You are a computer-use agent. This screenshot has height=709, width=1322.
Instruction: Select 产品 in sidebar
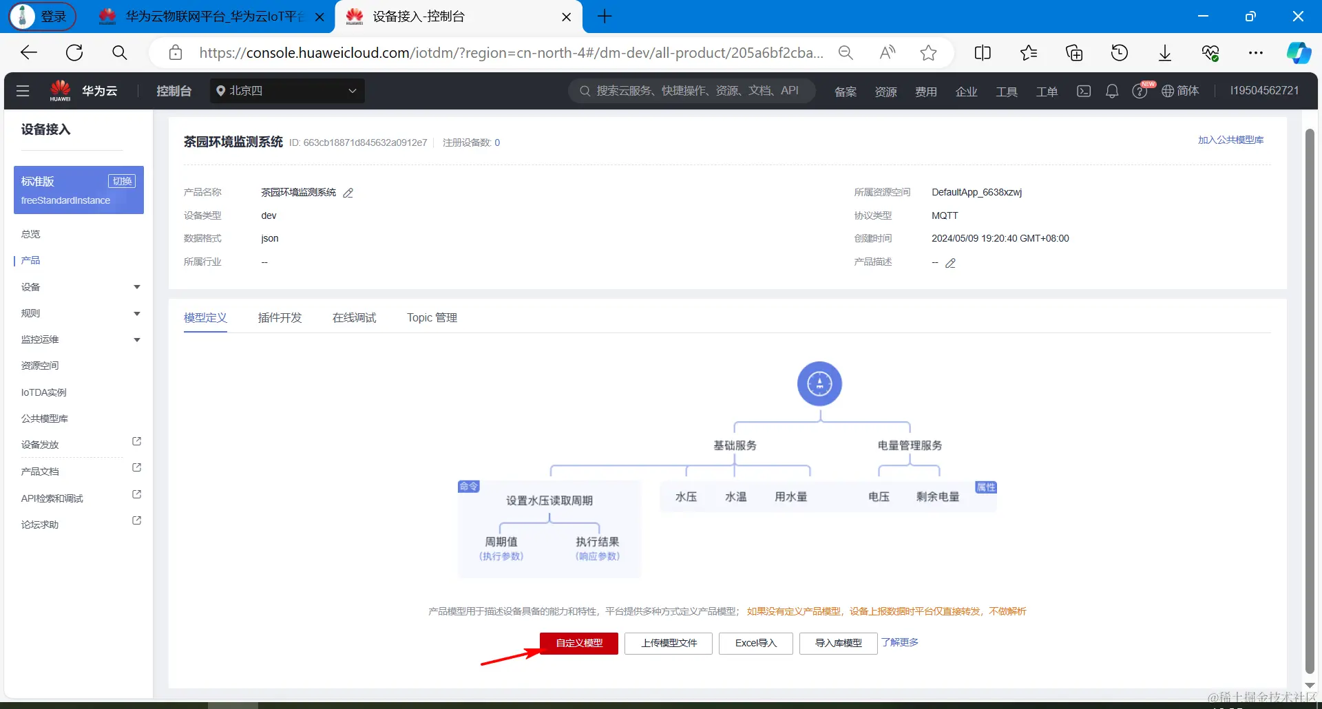click(31, 260)
